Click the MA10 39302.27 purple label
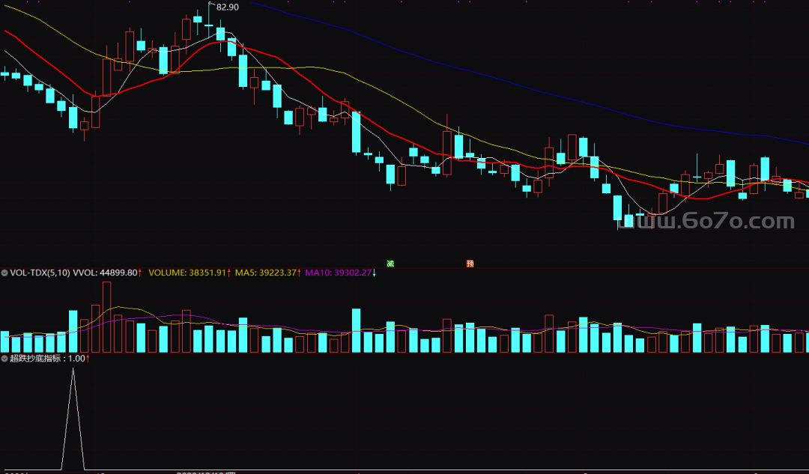 339,273
